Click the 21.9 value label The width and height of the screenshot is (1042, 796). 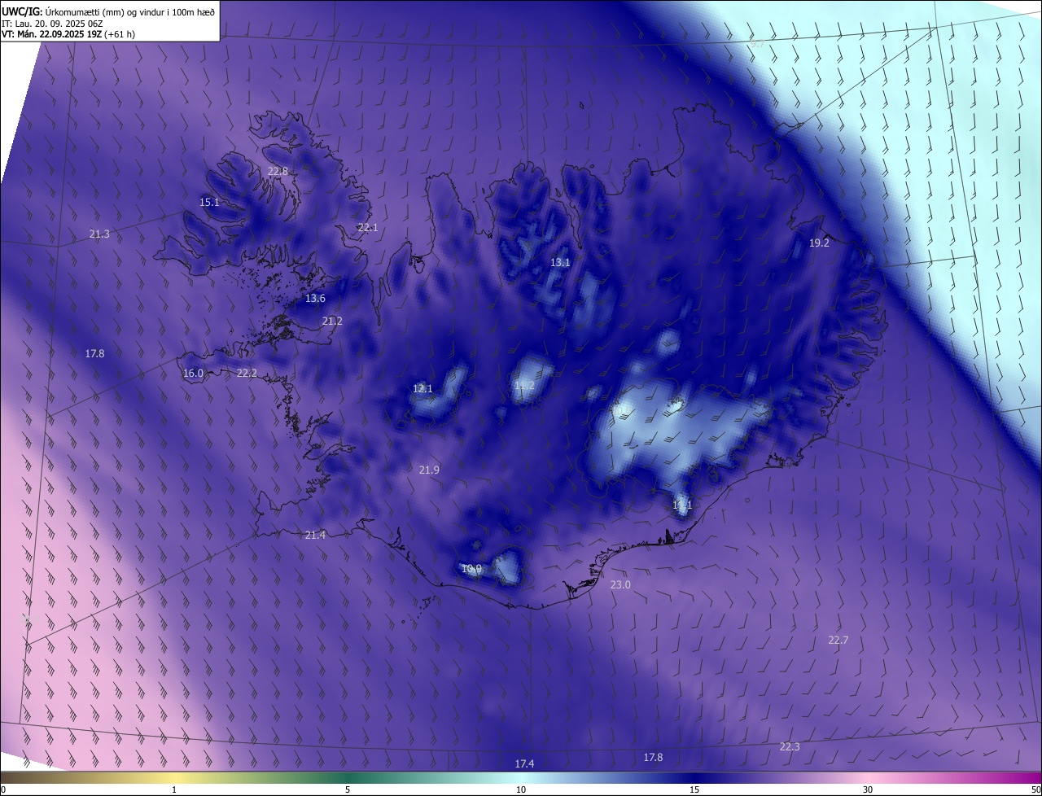(x=429, y=470)
